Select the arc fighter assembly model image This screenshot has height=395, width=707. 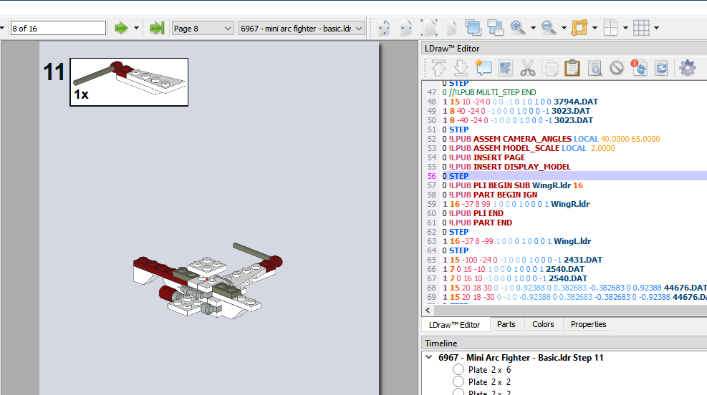click(208, 281)
